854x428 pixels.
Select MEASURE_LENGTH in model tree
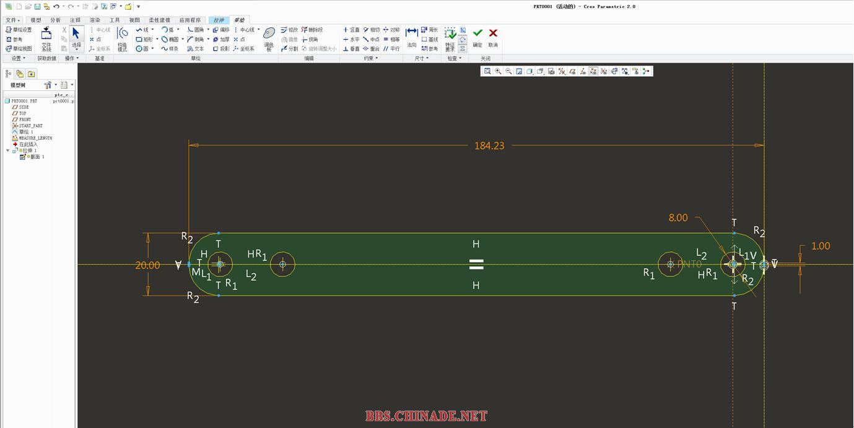coord(32,138)
